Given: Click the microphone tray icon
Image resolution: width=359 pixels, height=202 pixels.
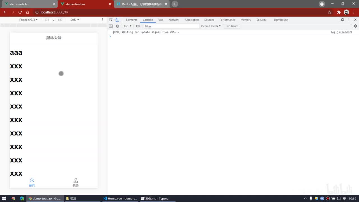Looking at the screenshot, I should 311,198.
